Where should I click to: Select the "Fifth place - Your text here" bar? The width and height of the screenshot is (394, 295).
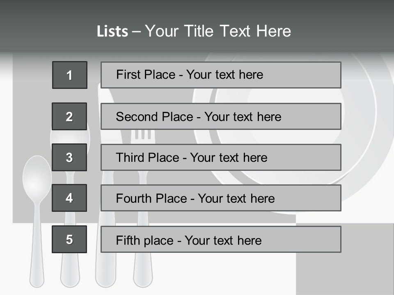click(x=221, y=240)
